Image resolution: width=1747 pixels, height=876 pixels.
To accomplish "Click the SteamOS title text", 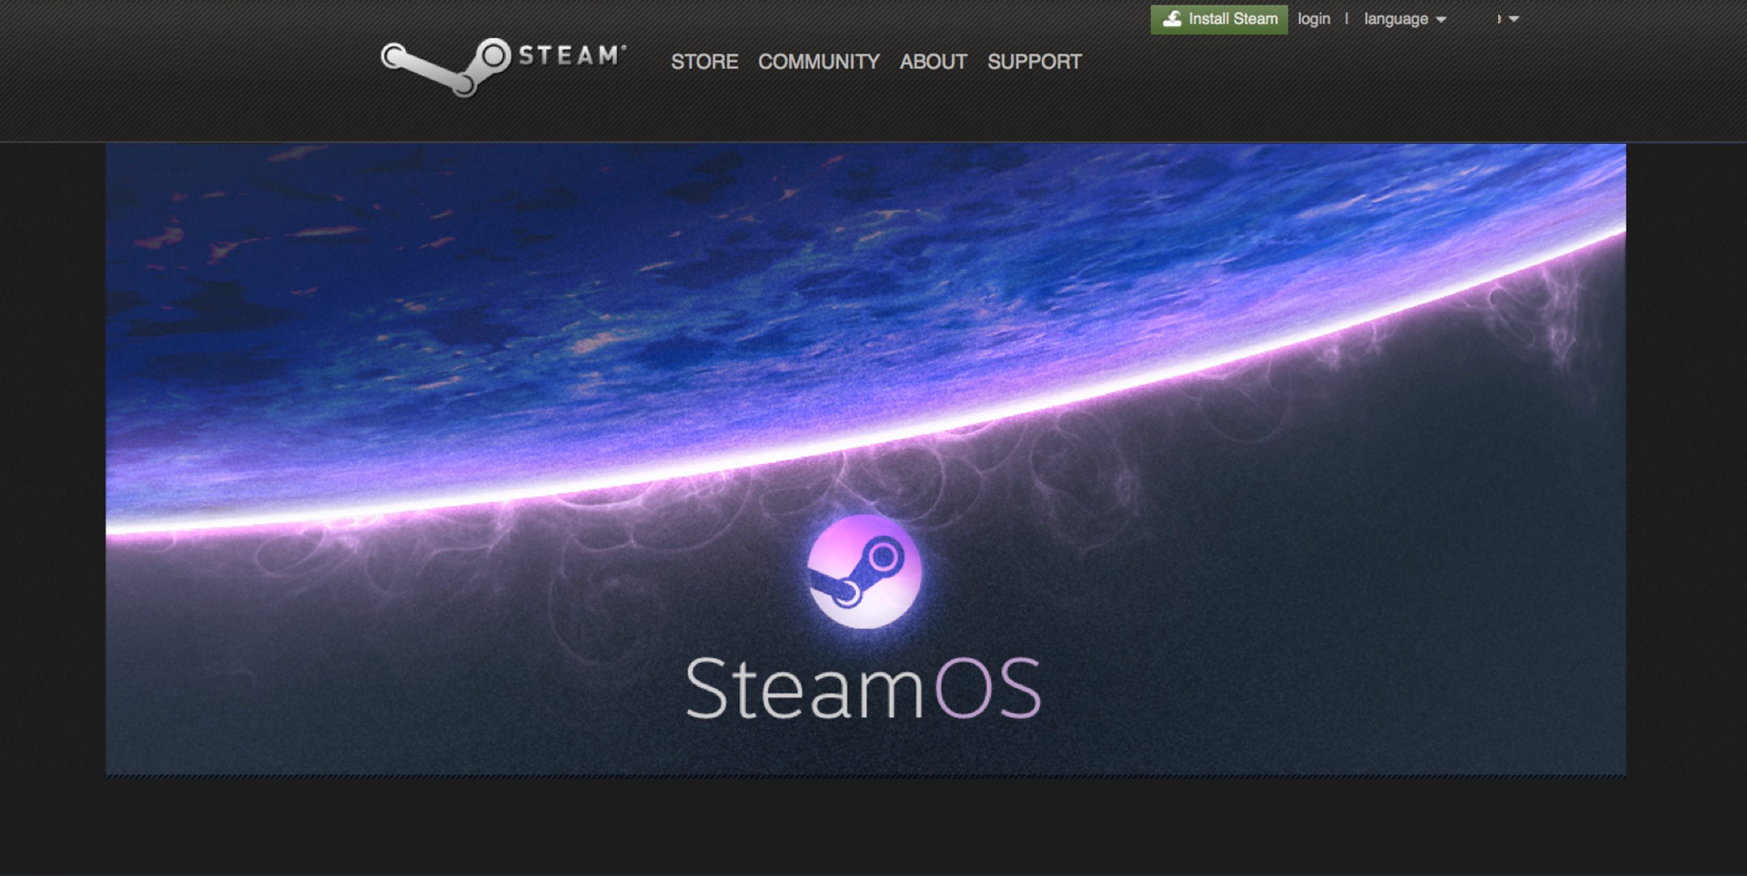I will point(863,689).
